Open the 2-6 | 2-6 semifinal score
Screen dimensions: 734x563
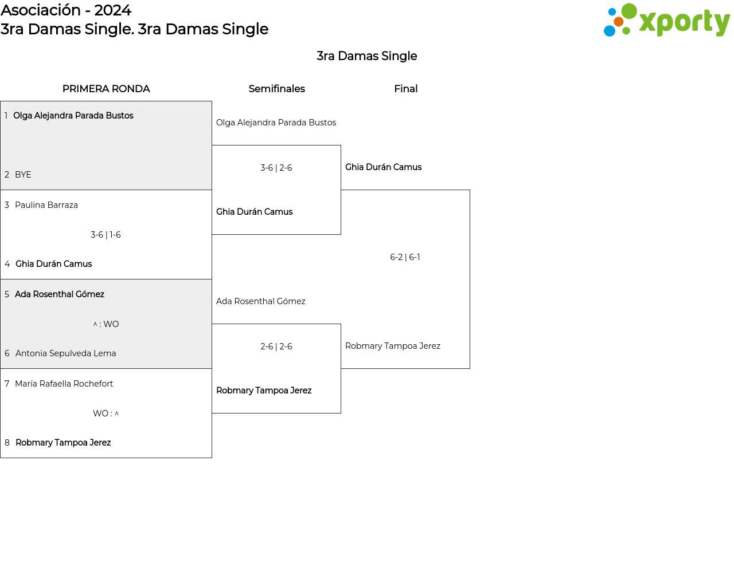click(x=276, y=347)
